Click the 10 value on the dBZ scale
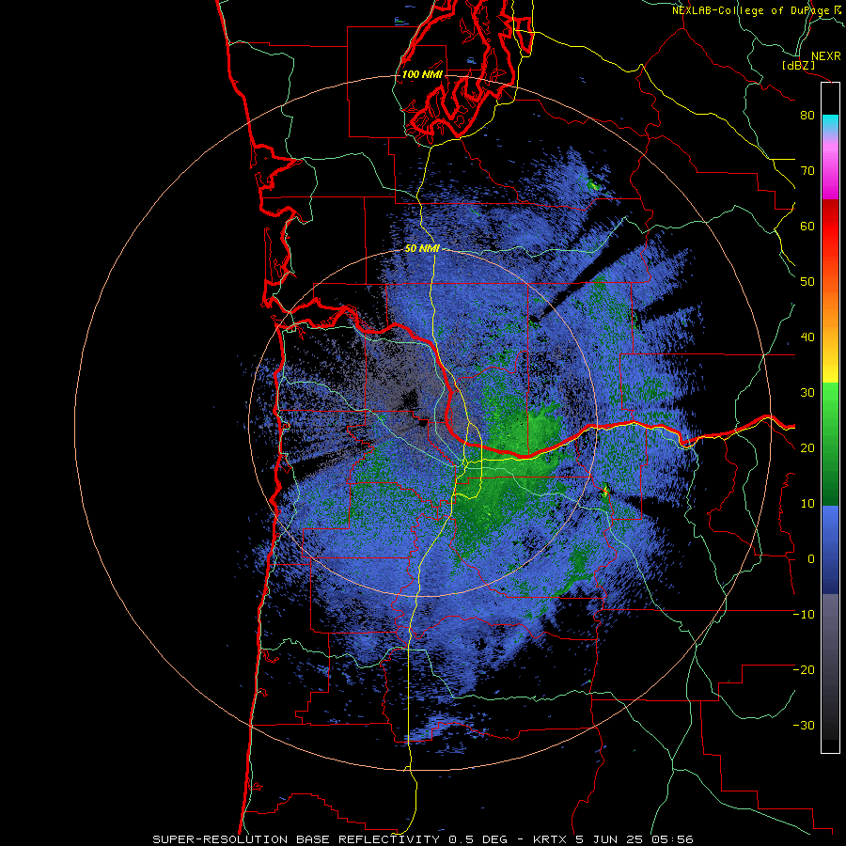The width and height of the screenshot is (846, 846). (x=807, y=504)
